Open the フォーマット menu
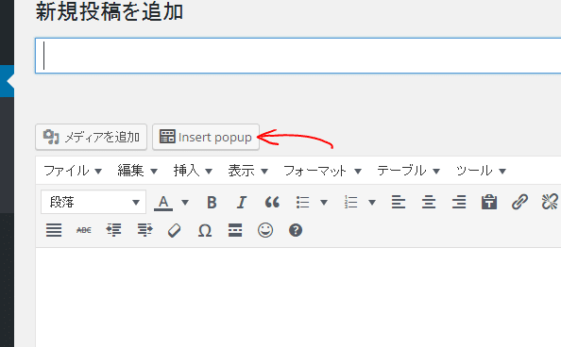 pyautogui.click(x=322, y=171)
